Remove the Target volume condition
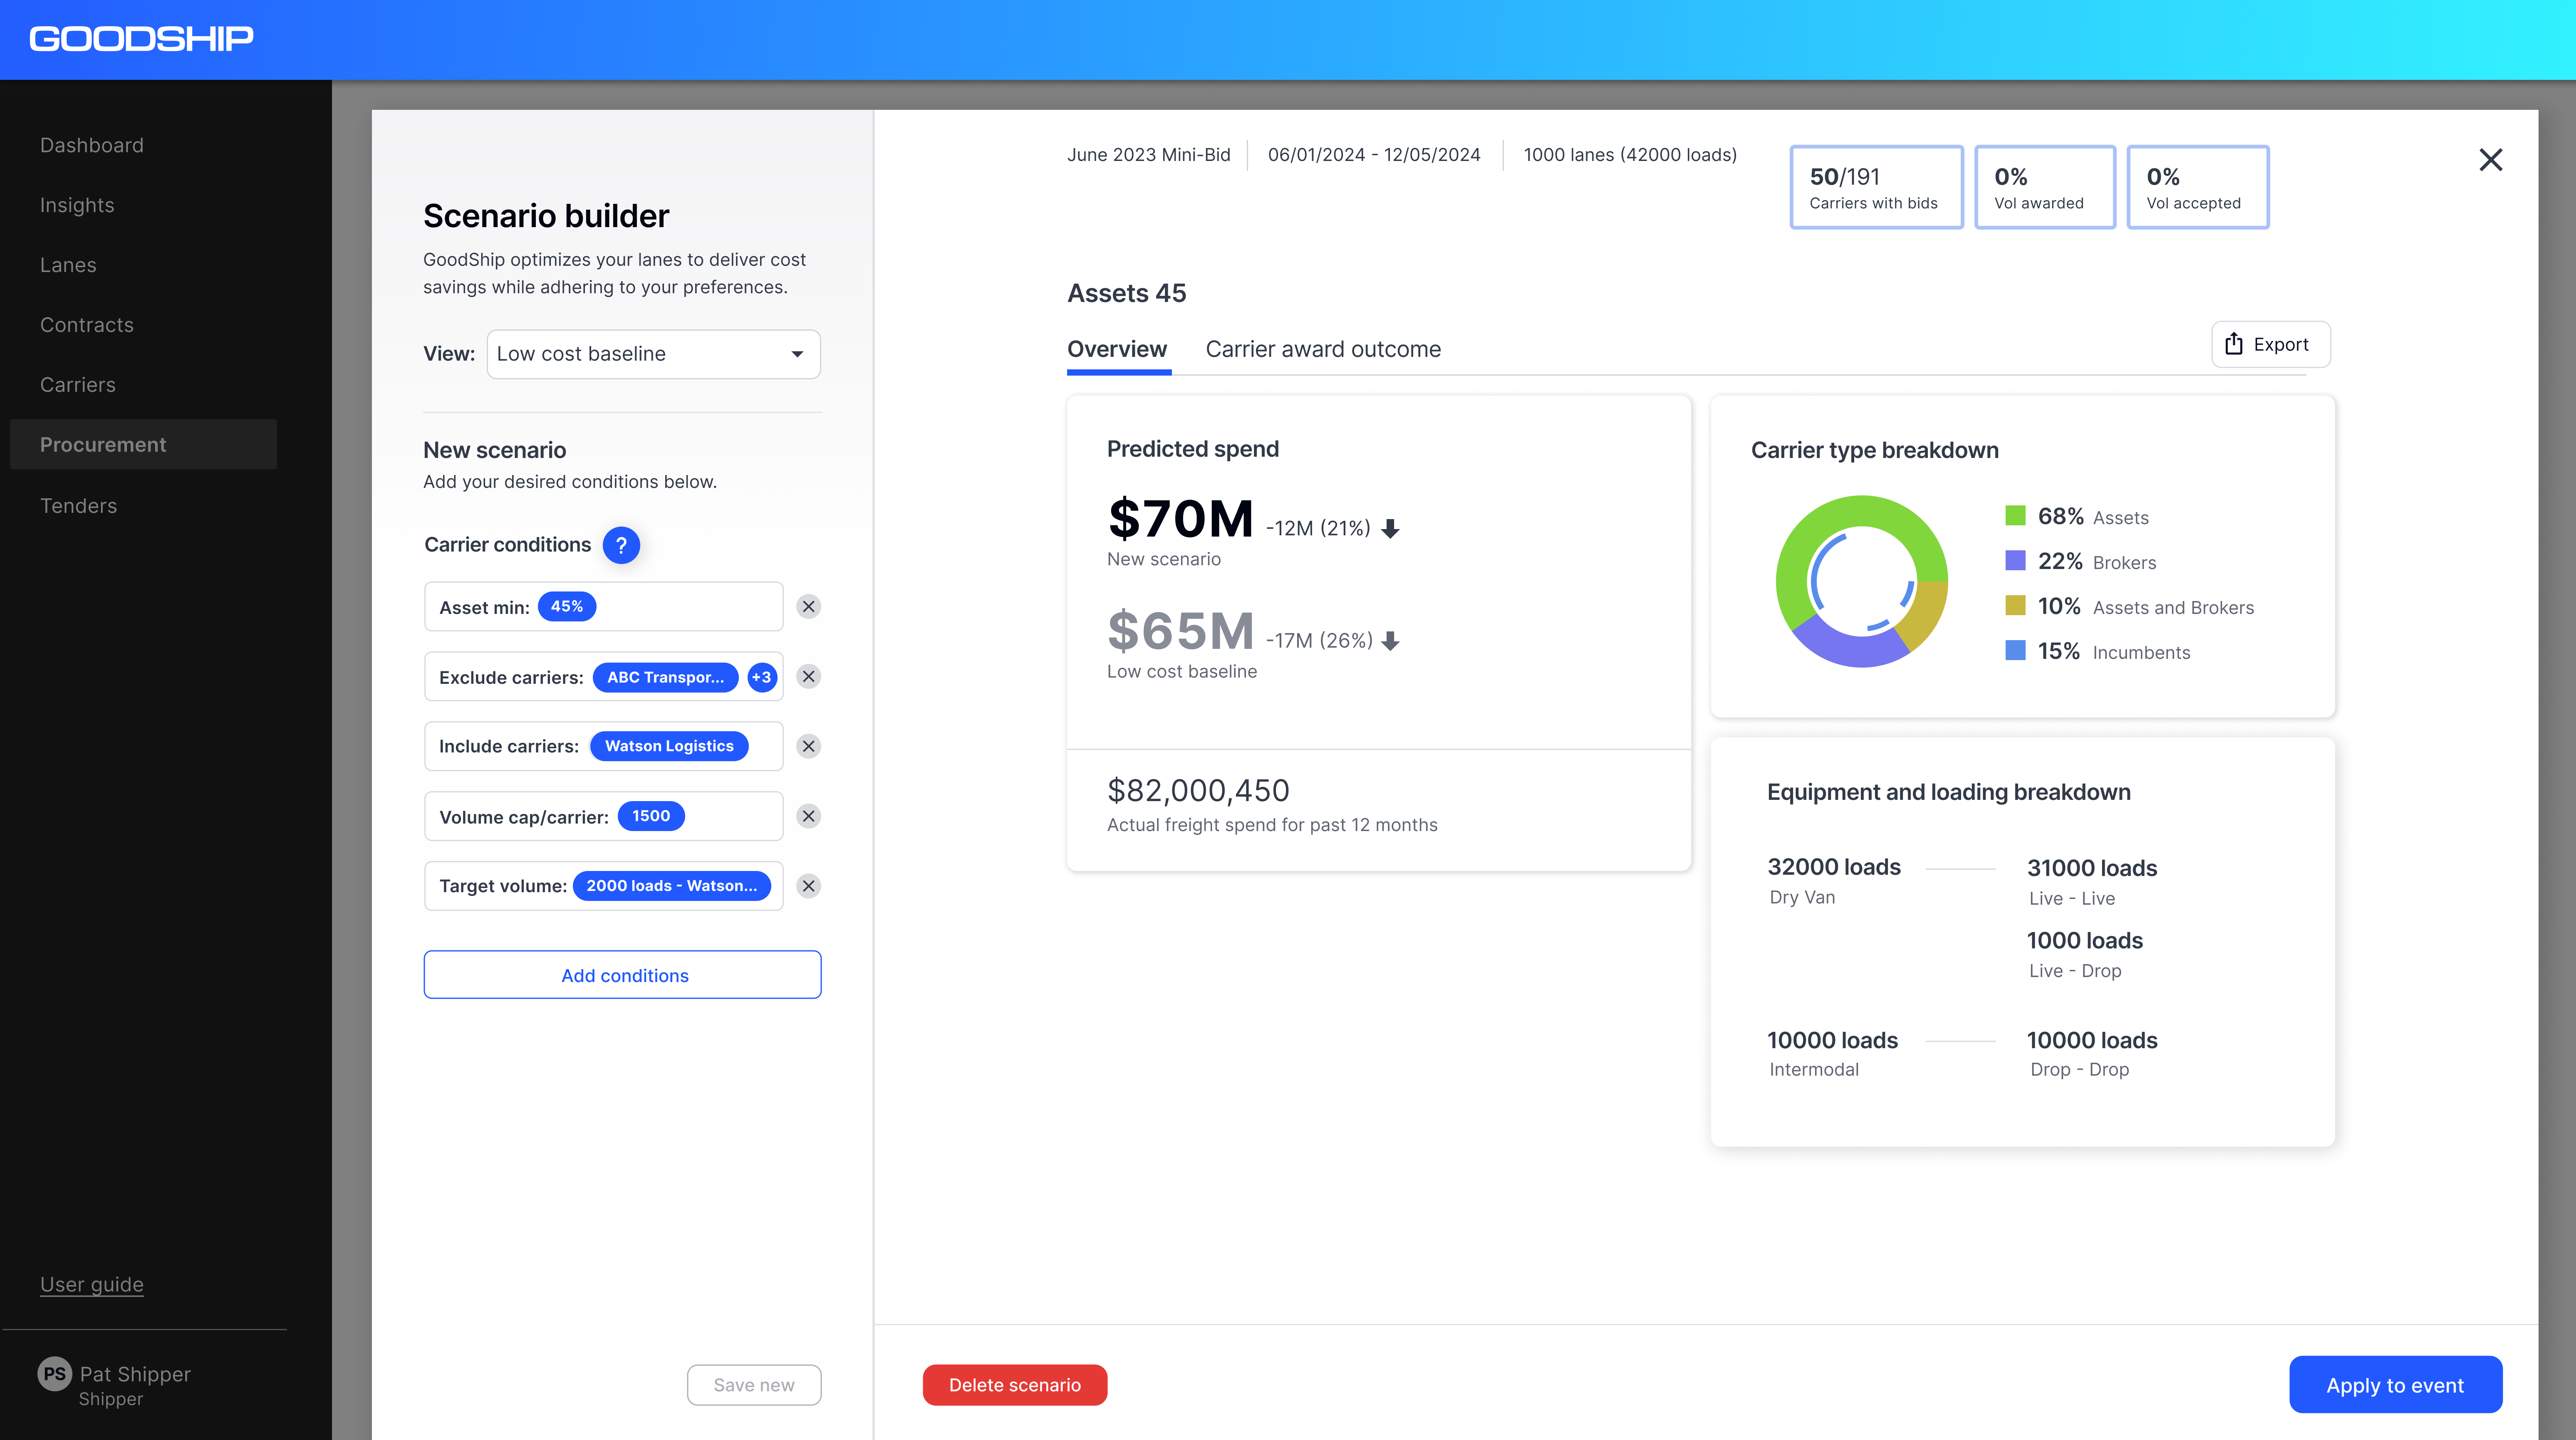 click(x=808, y=886)
